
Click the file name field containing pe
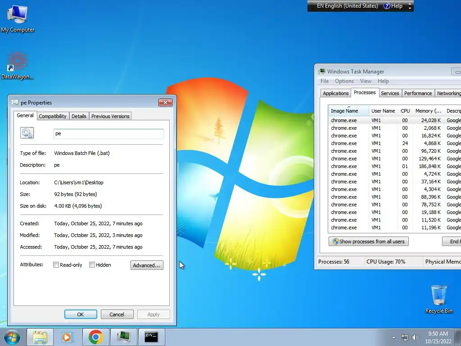point(108,133)
